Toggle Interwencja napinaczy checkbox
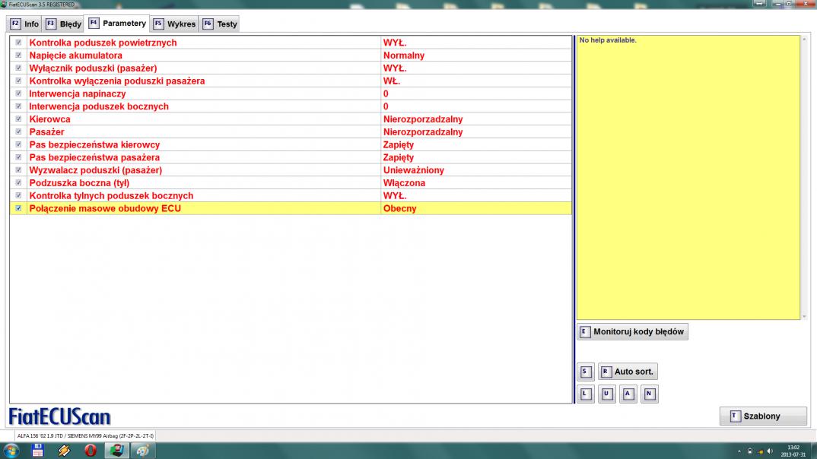The width and height of the screenshot is (817, 459). click(x=18, y=93)
